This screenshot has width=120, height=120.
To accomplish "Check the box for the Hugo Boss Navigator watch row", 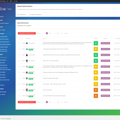I will coord(19,78).
